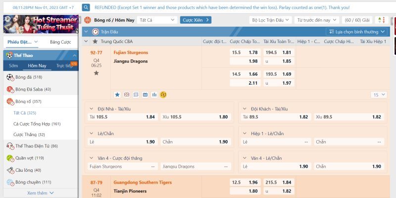Click the up-down sort arrows icon
The image size is (396, 198).
381,20
